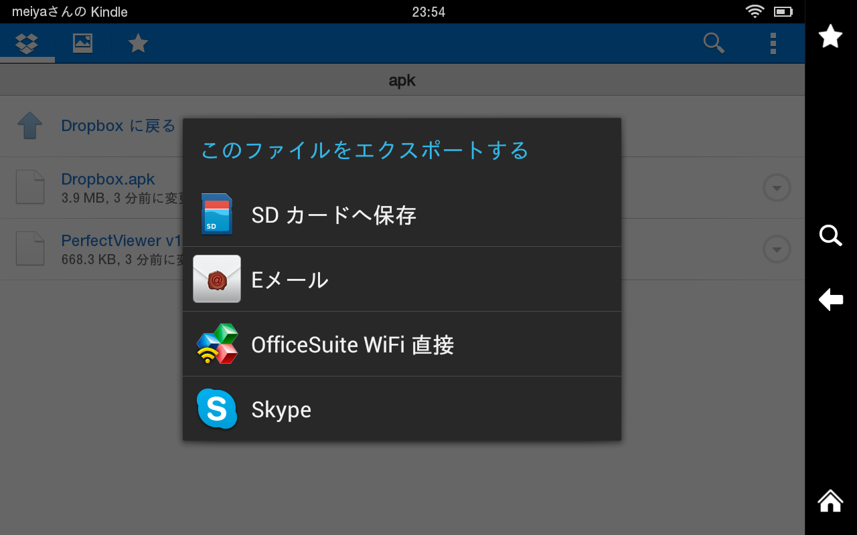The height and width of the screenshot is (535, 857).
Task: Expand options for Dropbox.apk
Action: pyautogui.click(x=777, y=188)
